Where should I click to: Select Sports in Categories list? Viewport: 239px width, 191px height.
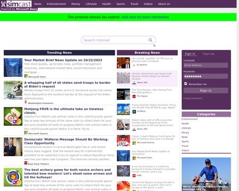click(185, 142)
